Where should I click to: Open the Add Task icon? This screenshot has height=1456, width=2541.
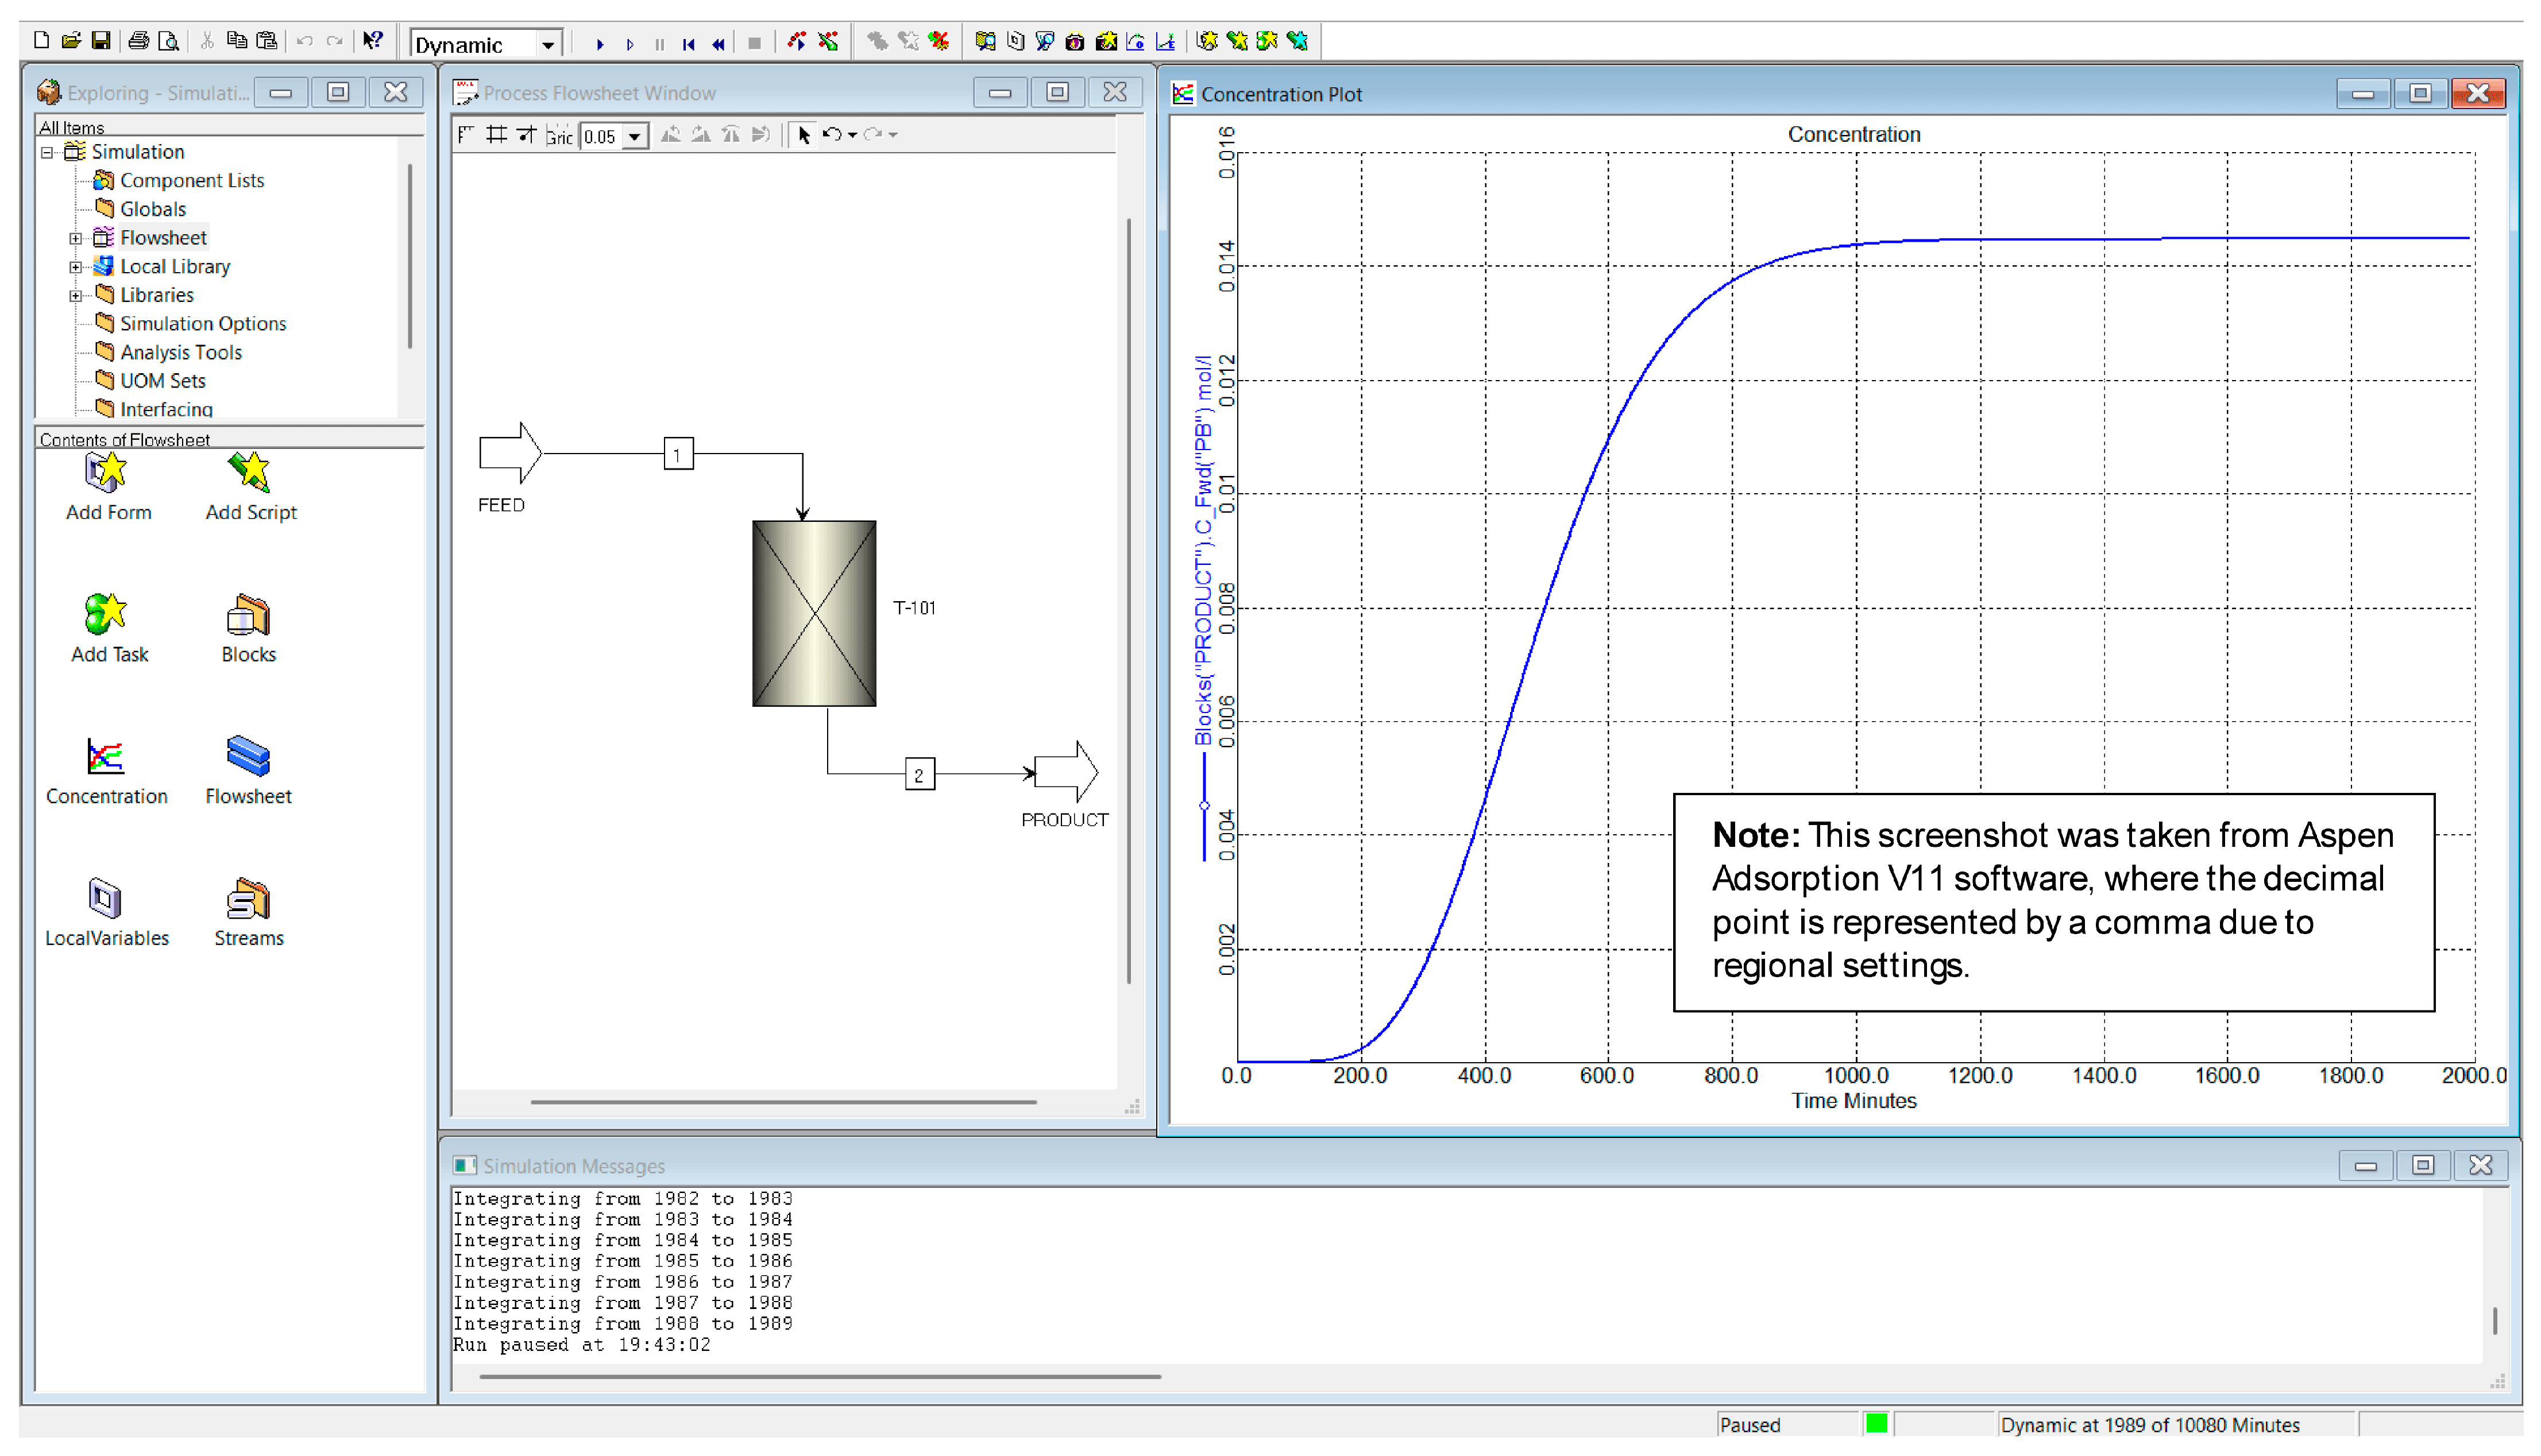107,615
